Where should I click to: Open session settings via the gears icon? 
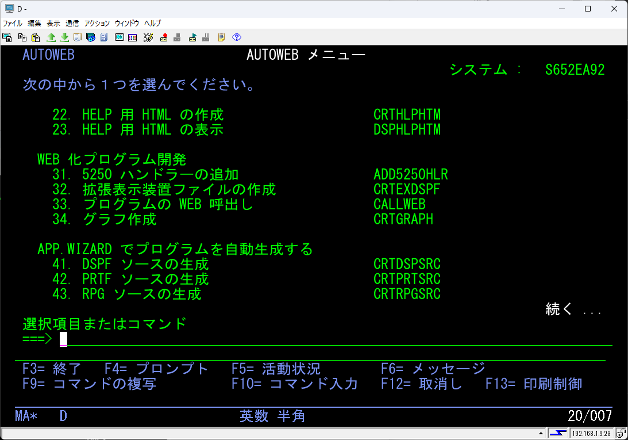point(91,37)
